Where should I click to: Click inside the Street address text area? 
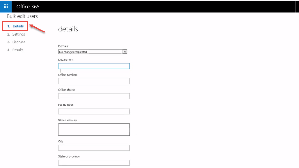click(x=94, y=129)
